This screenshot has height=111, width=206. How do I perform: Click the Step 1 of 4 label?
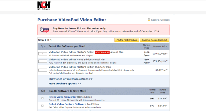click(45, 40)
